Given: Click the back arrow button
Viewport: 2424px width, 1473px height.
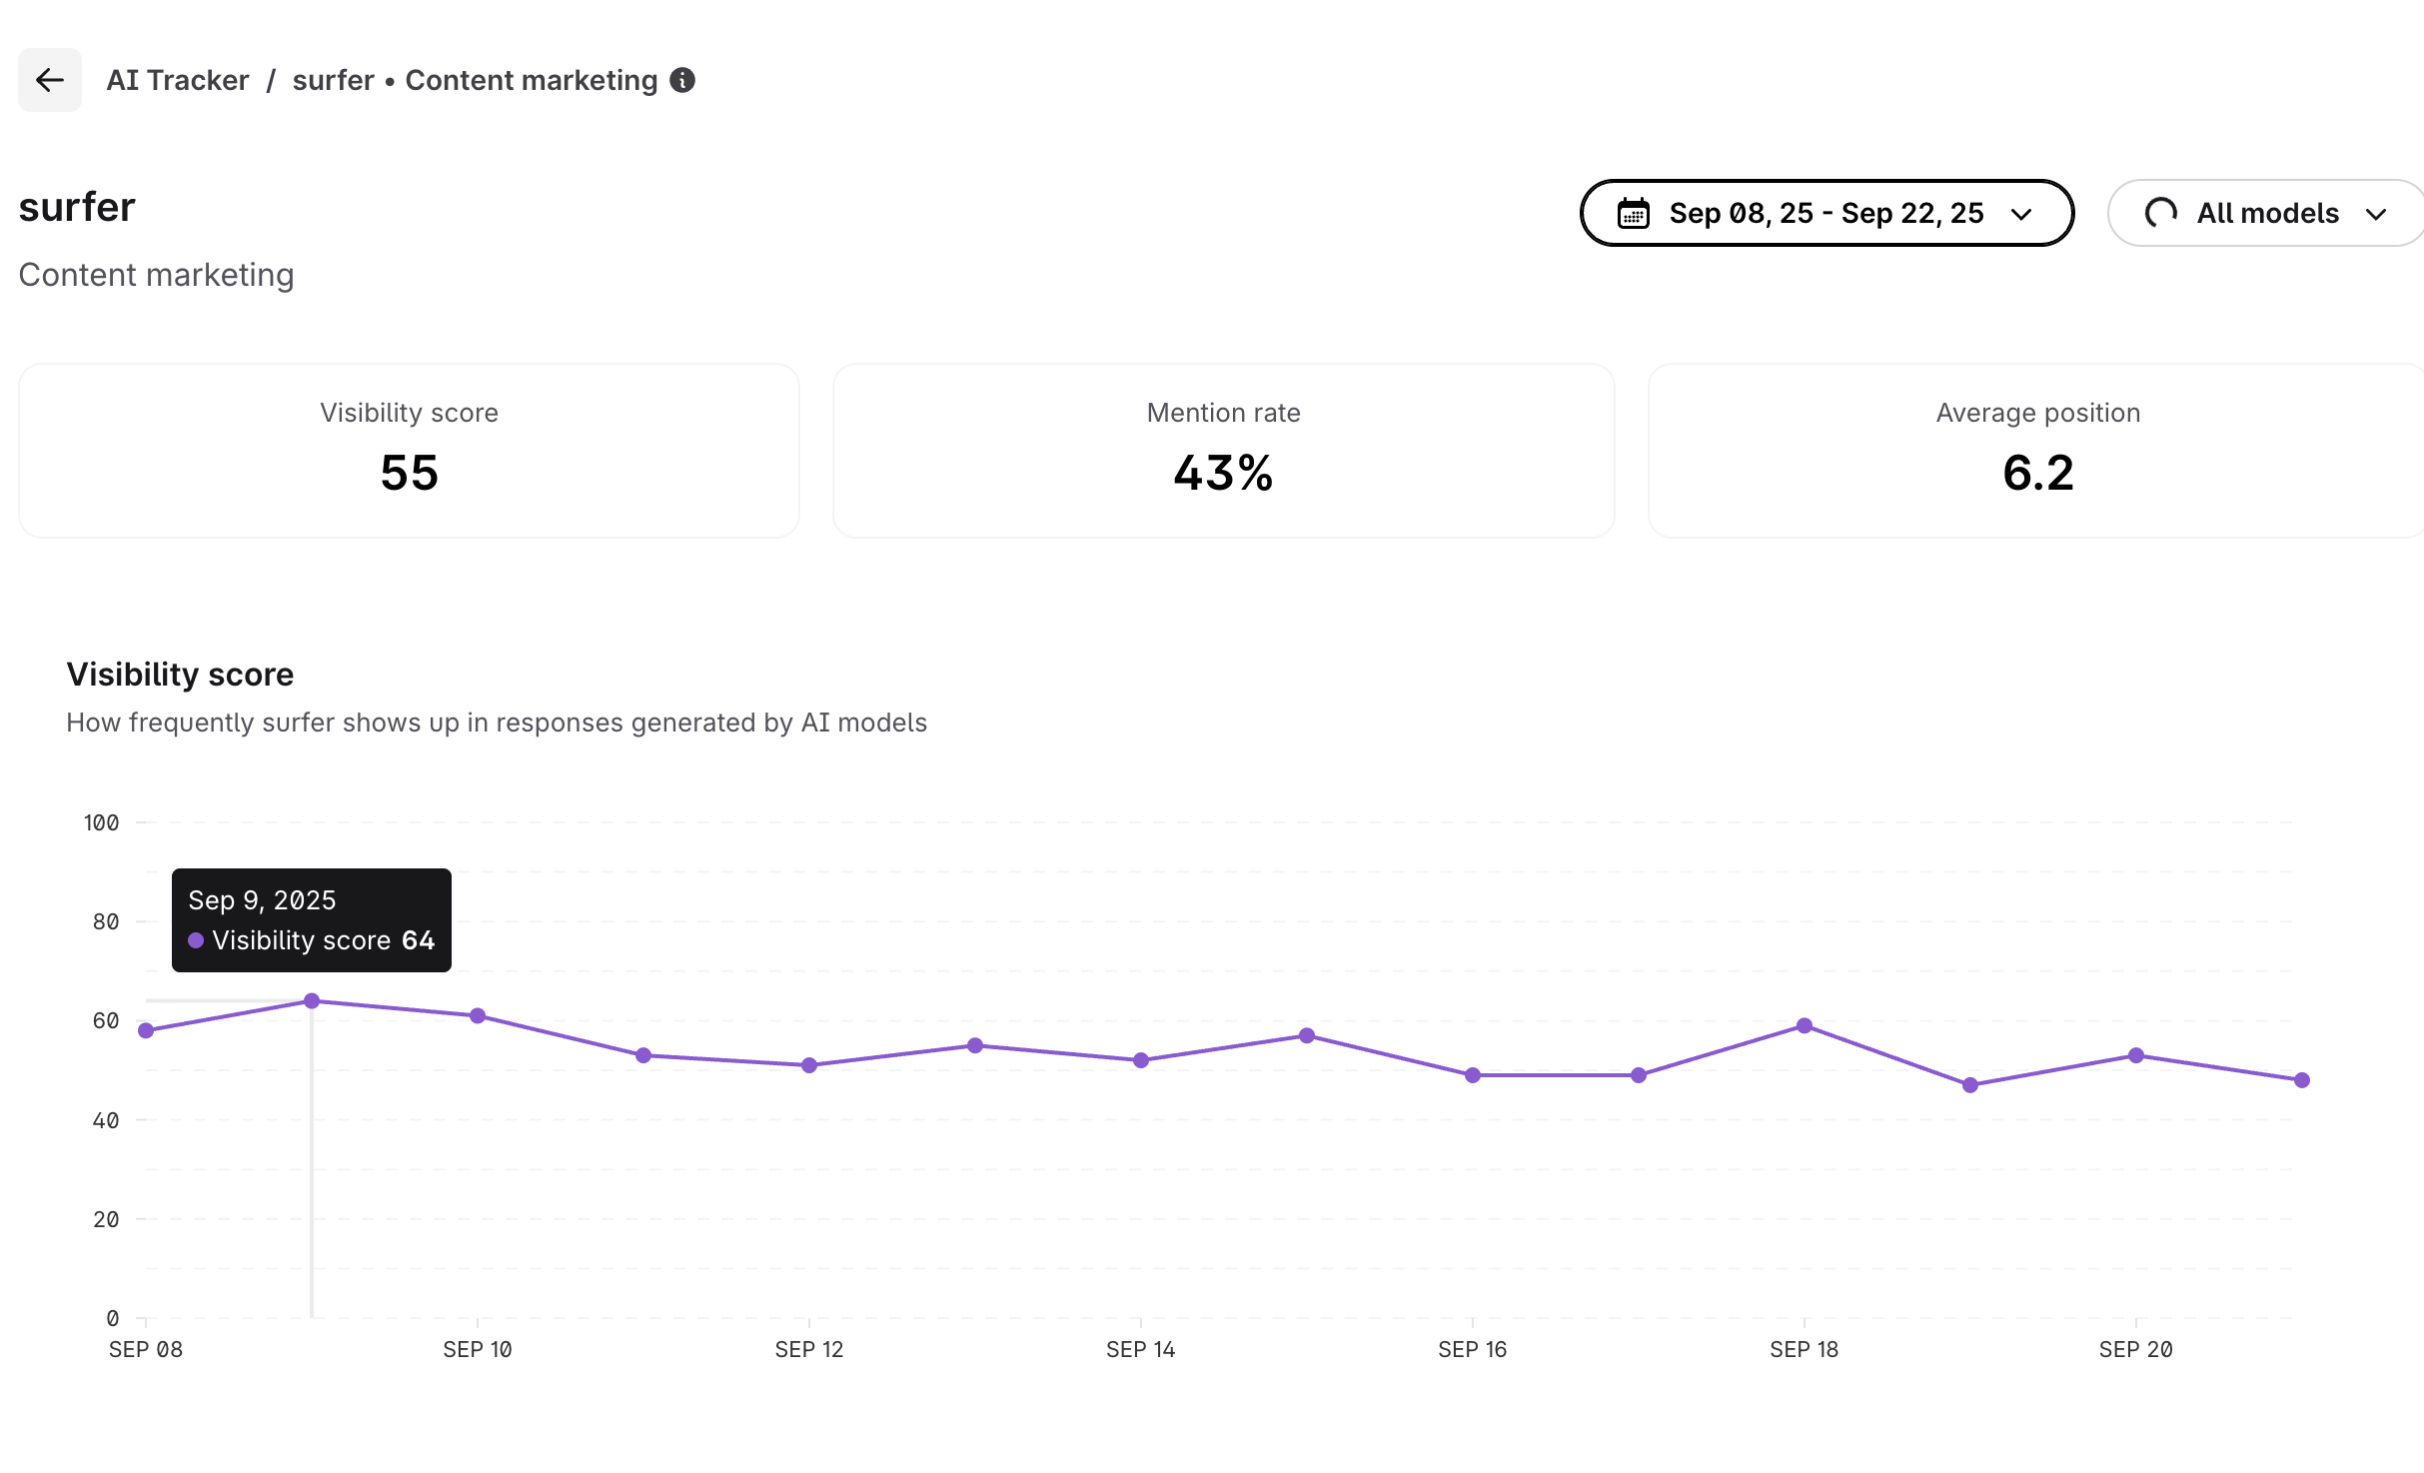Looking at the screenshot, I should [49, 80].
